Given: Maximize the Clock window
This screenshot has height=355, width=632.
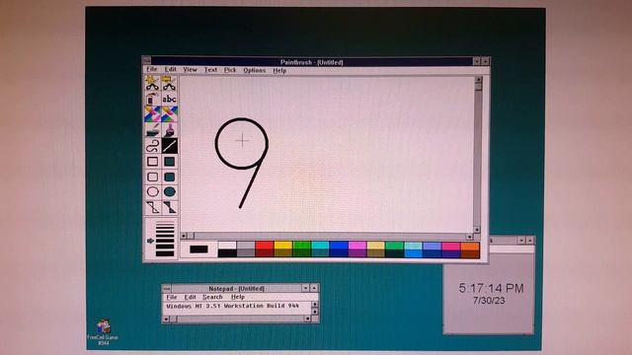Looking at the screenshot, I should (x=530, y=241).
